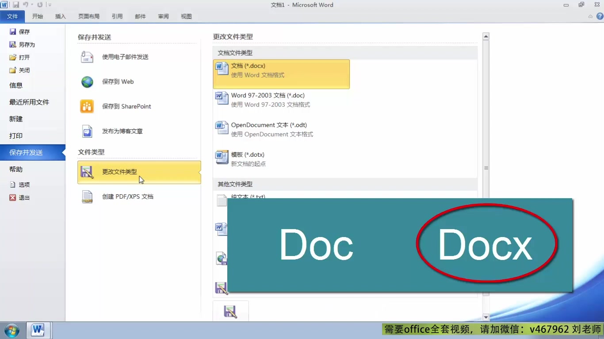Click the scroll up arrow of file type list
The width and height of the screenshot is (604, 339).
point(486,37)
